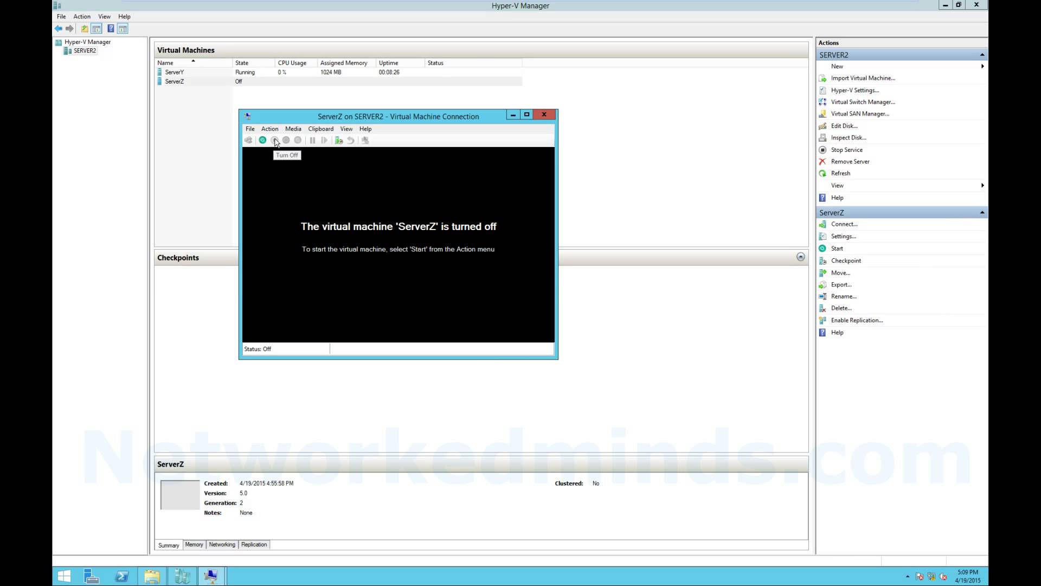1041x586 pixels.
Task: Click the Import Virtual Machine icon in Actions
Action: pyautogui.click(x=822, y=78)
